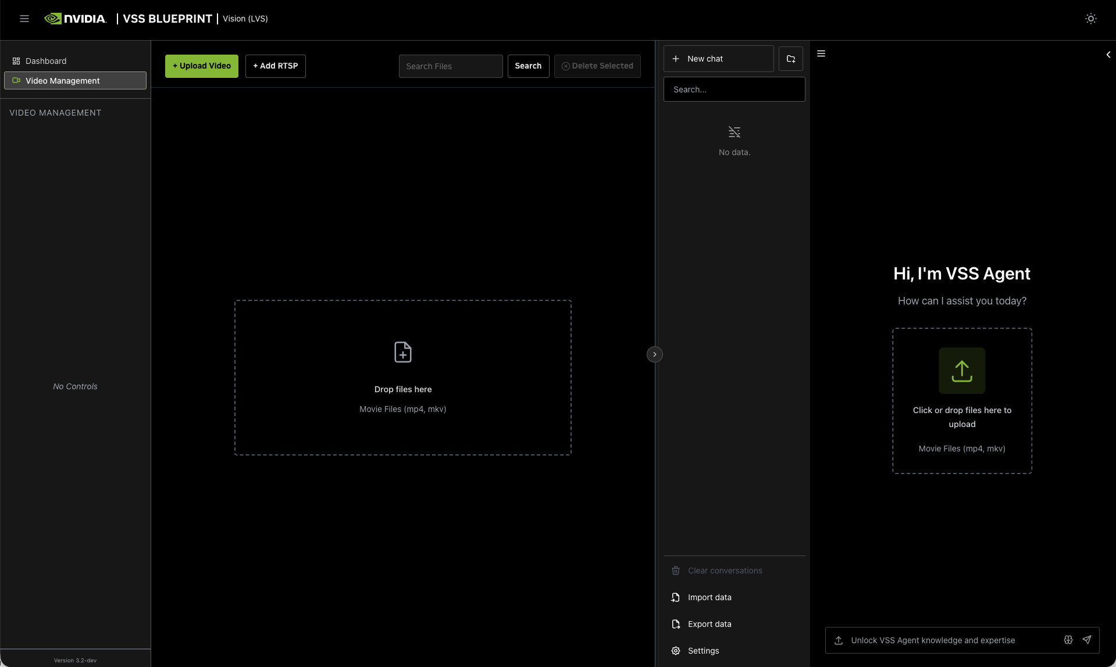This screenshot has width=1116, height=667.
Task: Click the VSS BLUEPRINT title
Action: (x=167, y=19)
